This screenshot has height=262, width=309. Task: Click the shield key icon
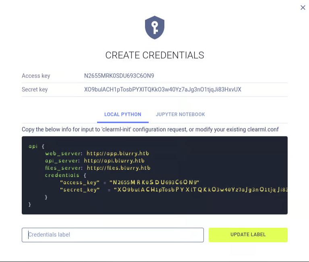(155, 27)
